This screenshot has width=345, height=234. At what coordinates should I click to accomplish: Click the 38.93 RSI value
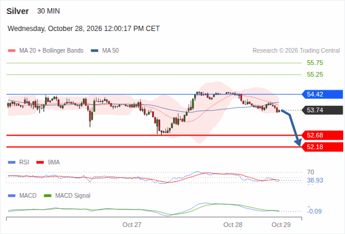pos(315,180)
